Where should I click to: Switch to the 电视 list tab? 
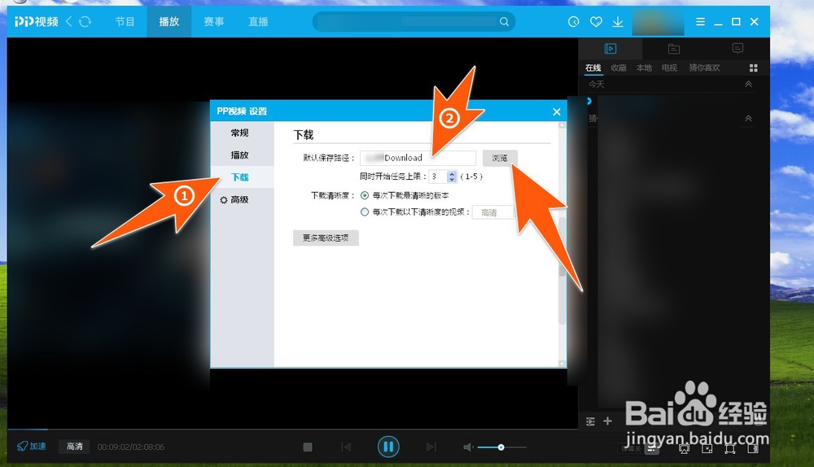click(x=669, y=68)
